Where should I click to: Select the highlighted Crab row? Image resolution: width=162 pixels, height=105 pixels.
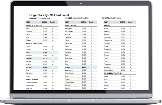click(x=42, y=52)
